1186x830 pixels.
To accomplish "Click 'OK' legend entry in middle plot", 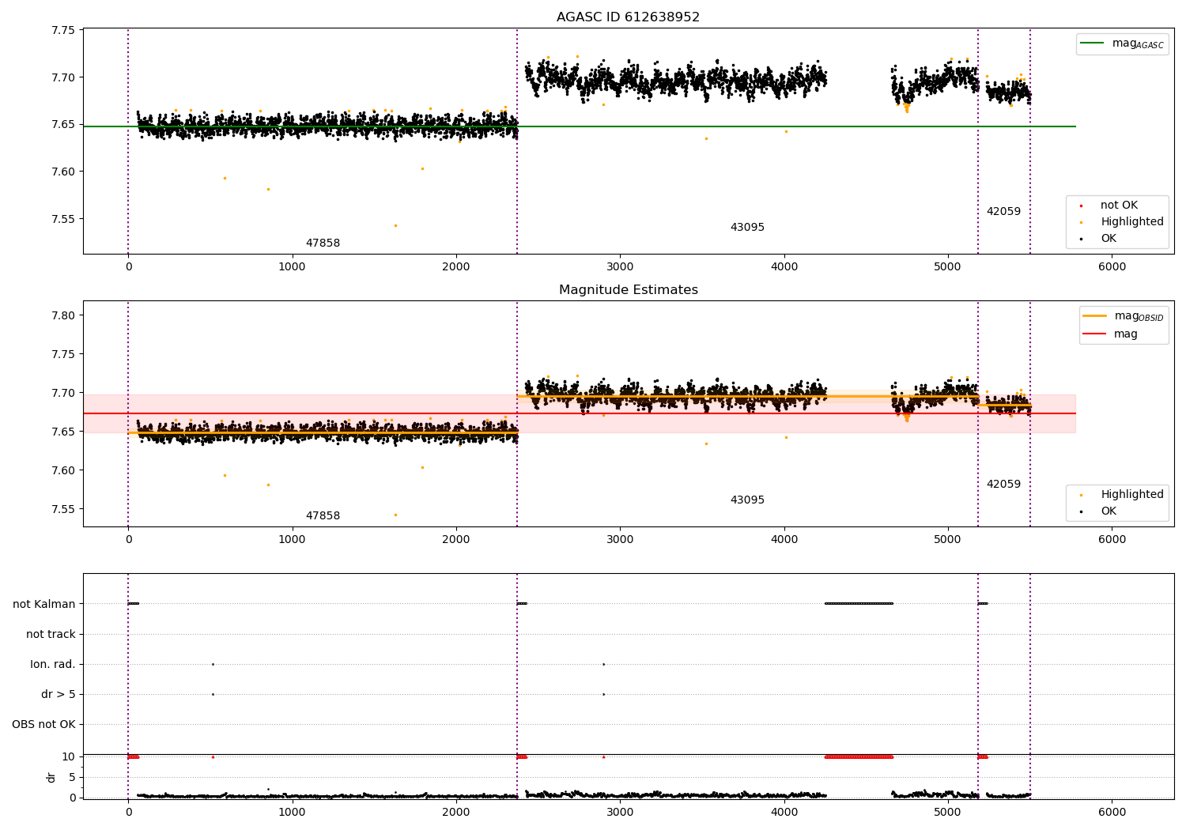I will [x=1109, y=511].
